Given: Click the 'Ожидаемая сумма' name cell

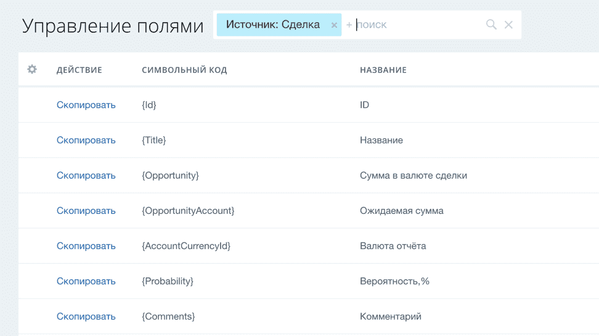Looking at the screenshot, I should (401, 211).
